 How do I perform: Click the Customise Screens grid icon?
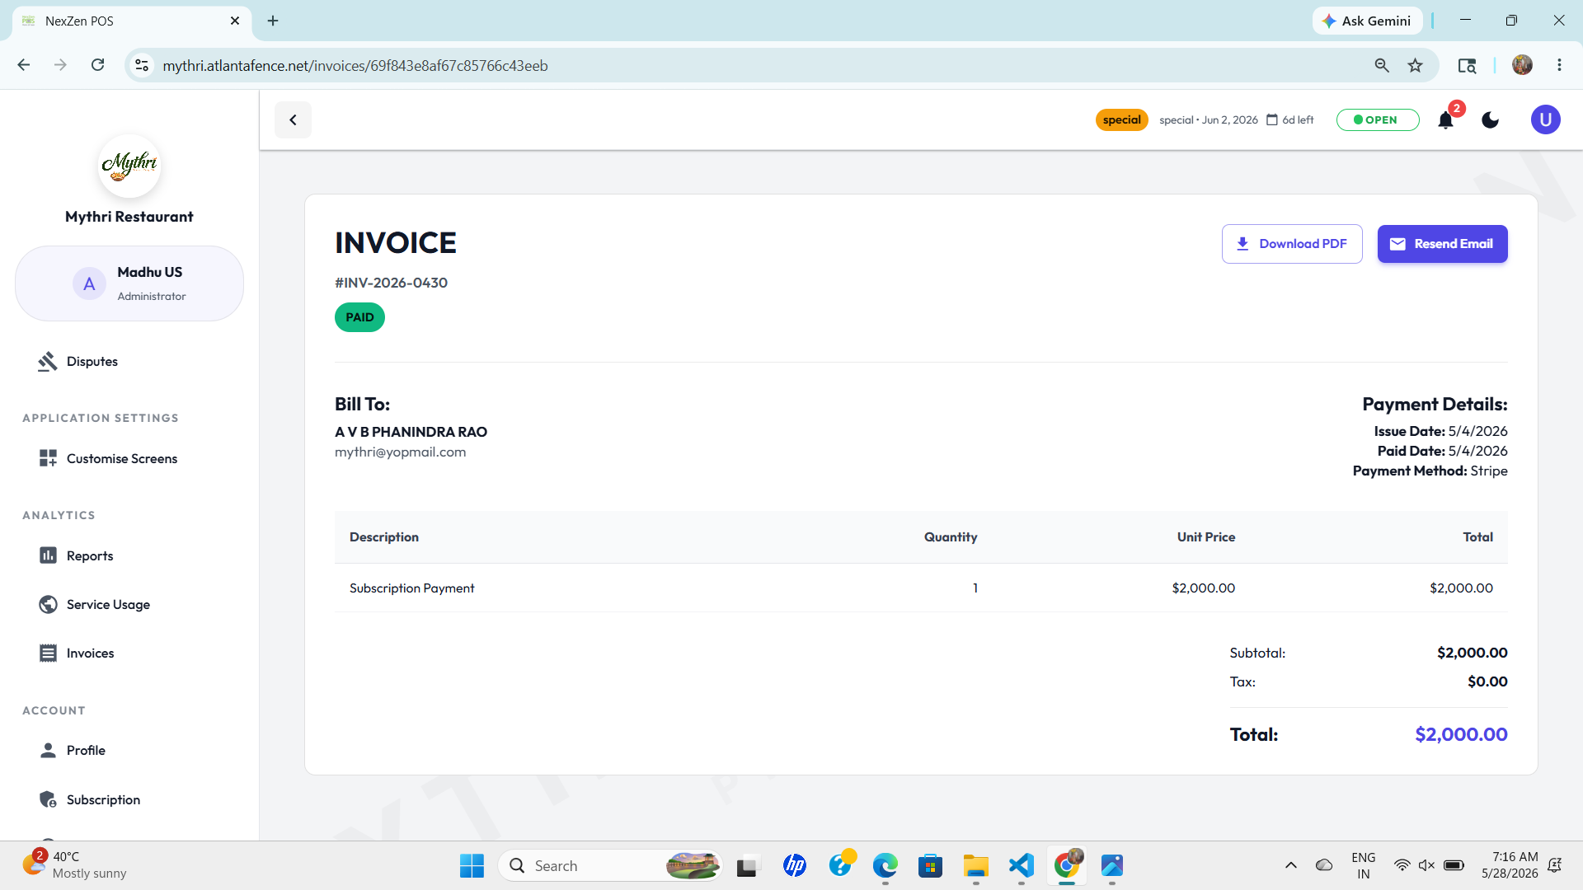(48, 459)
